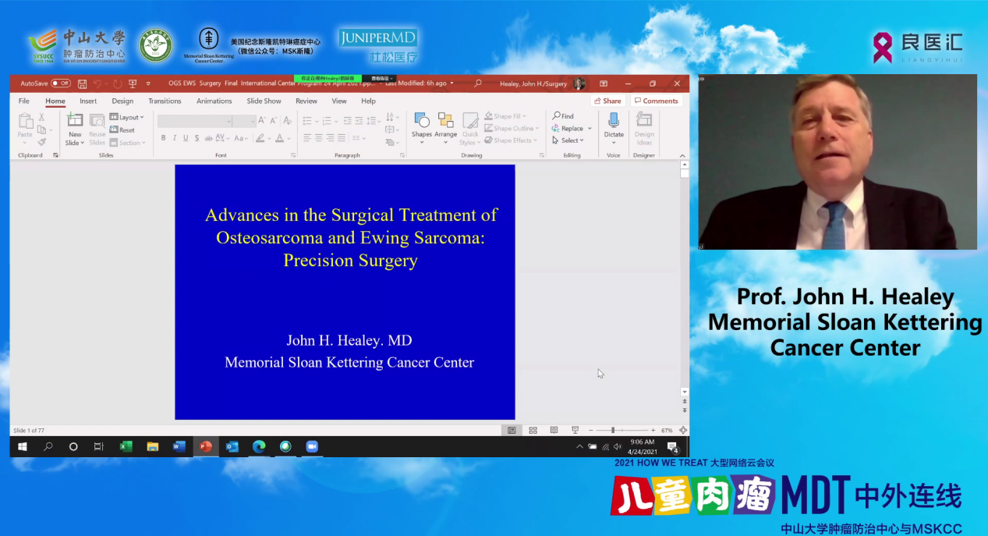Apply strikethrough formatting
Viewport: 988px width, 536px height.
[207, 138]
